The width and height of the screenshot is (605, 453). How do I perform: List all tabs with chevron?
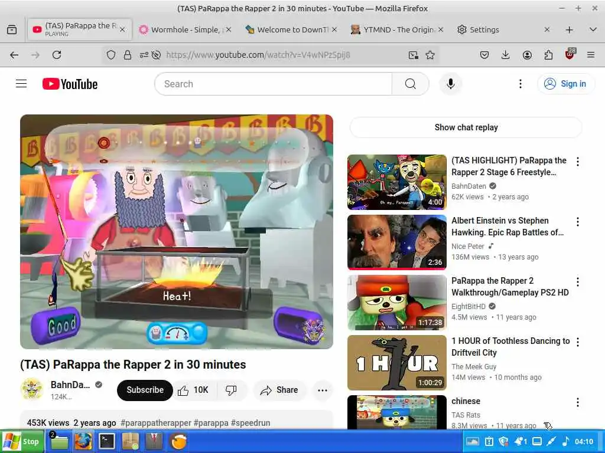click(593, 29)
